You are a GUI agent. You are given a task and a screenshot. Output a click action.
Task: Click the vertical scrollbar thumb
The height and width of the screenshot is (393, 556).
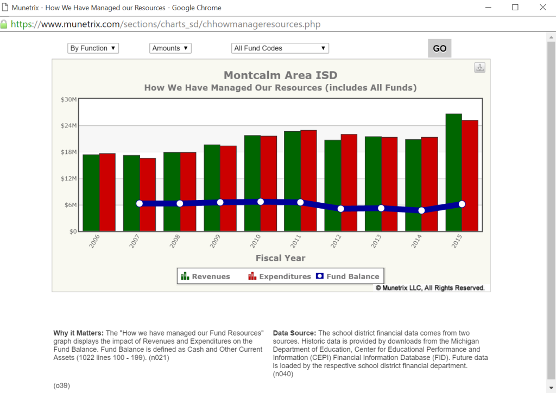click(552, 211)
